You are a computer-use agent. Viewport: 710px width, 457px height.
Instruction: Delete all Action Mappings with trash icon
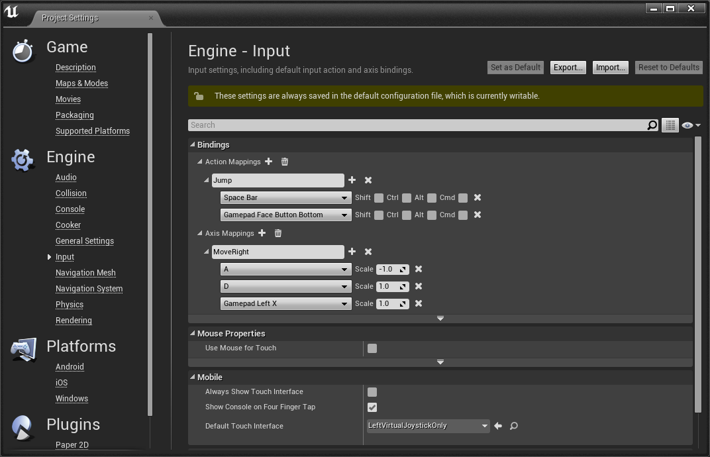[284, 162]
